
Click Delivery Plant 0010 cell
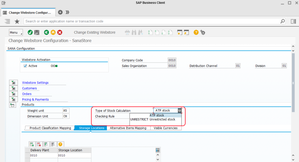(x=44, y=155)
